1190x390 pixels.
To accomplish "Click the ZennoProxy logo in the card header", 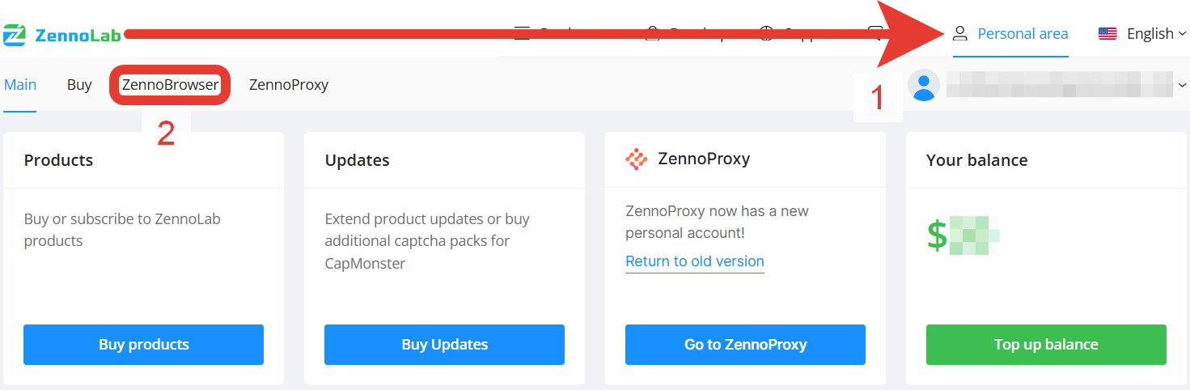I will coord(637,159).
